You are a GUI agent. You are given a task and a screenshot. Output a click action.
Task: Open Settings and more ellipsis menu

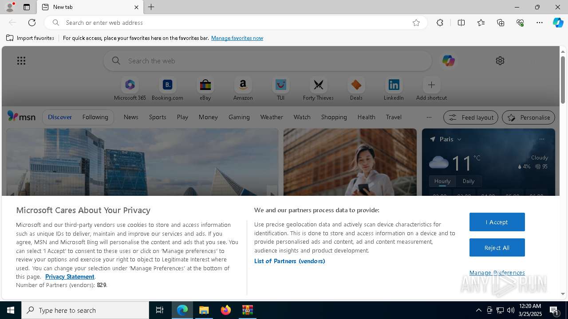540,23
